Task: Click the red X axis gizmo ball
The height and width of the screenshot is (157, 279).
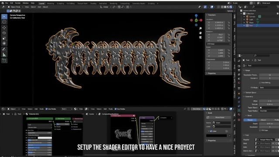Action: click(201, 20)
